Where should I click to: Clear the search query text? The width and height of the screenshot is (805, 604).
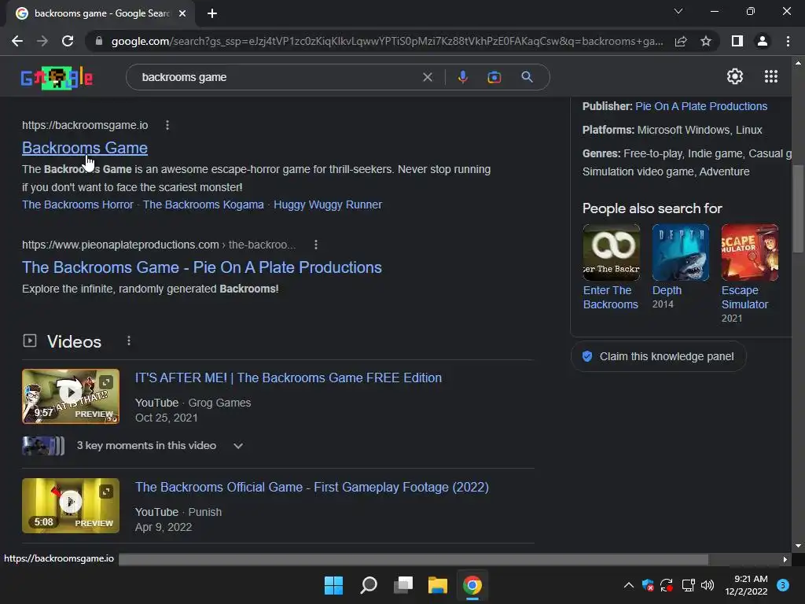(x=427, y=77)
